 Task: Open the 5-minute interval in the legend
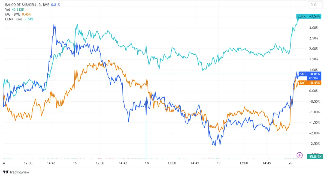point(40,5)
